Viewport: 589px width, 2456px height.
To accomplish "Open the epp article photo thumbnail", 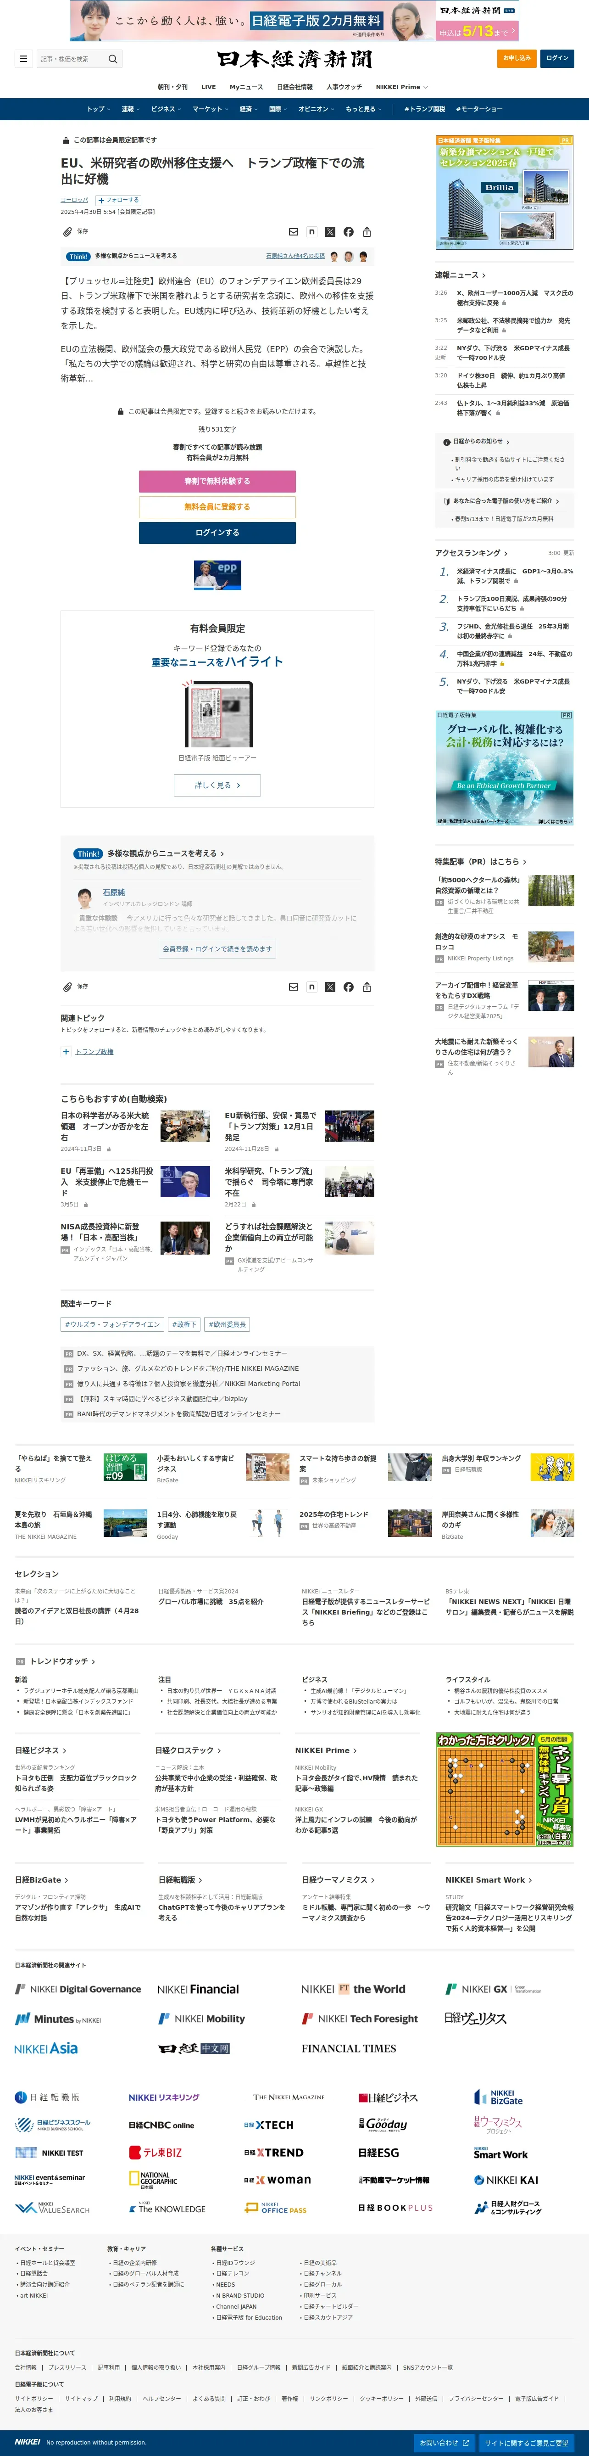I will [217, 576].
